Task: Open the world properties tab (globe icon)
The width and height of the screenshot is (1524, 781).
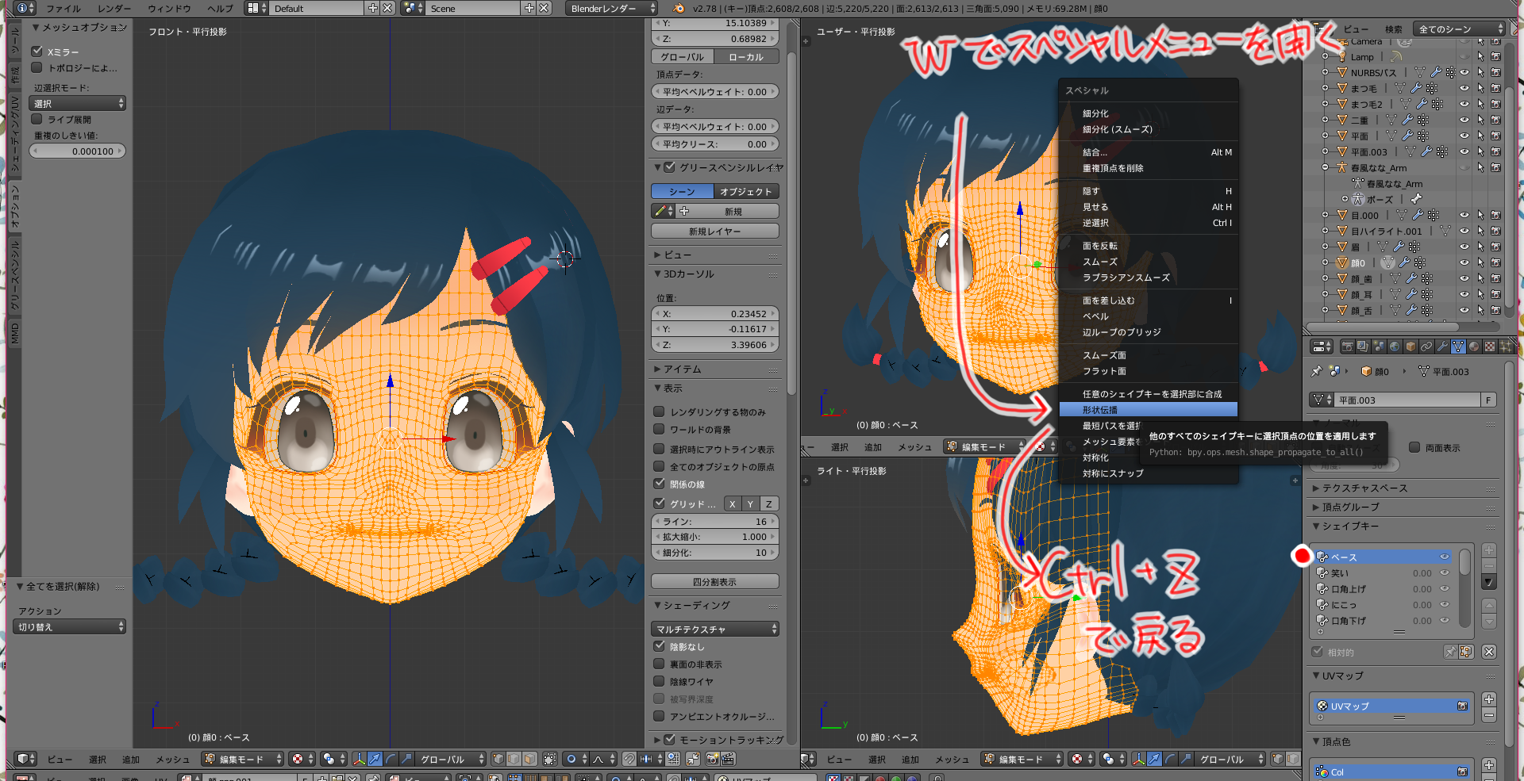Action: click(1395, 346)
